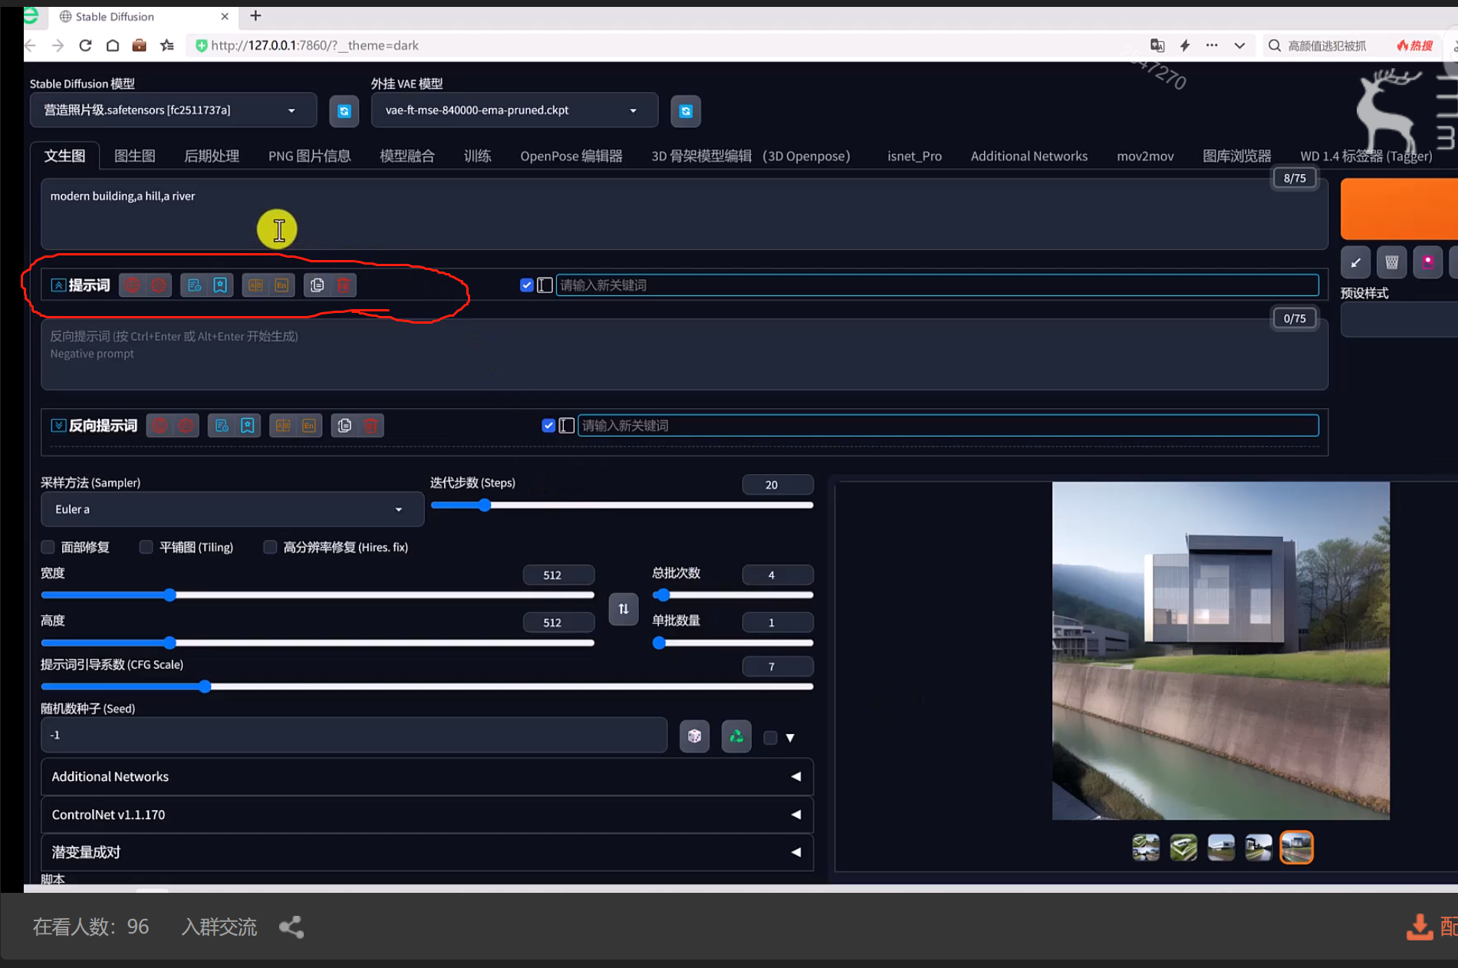Click the red trash icon in 提示词 toolbar
Screen dimensions: 1458x968
pos(344,285)
